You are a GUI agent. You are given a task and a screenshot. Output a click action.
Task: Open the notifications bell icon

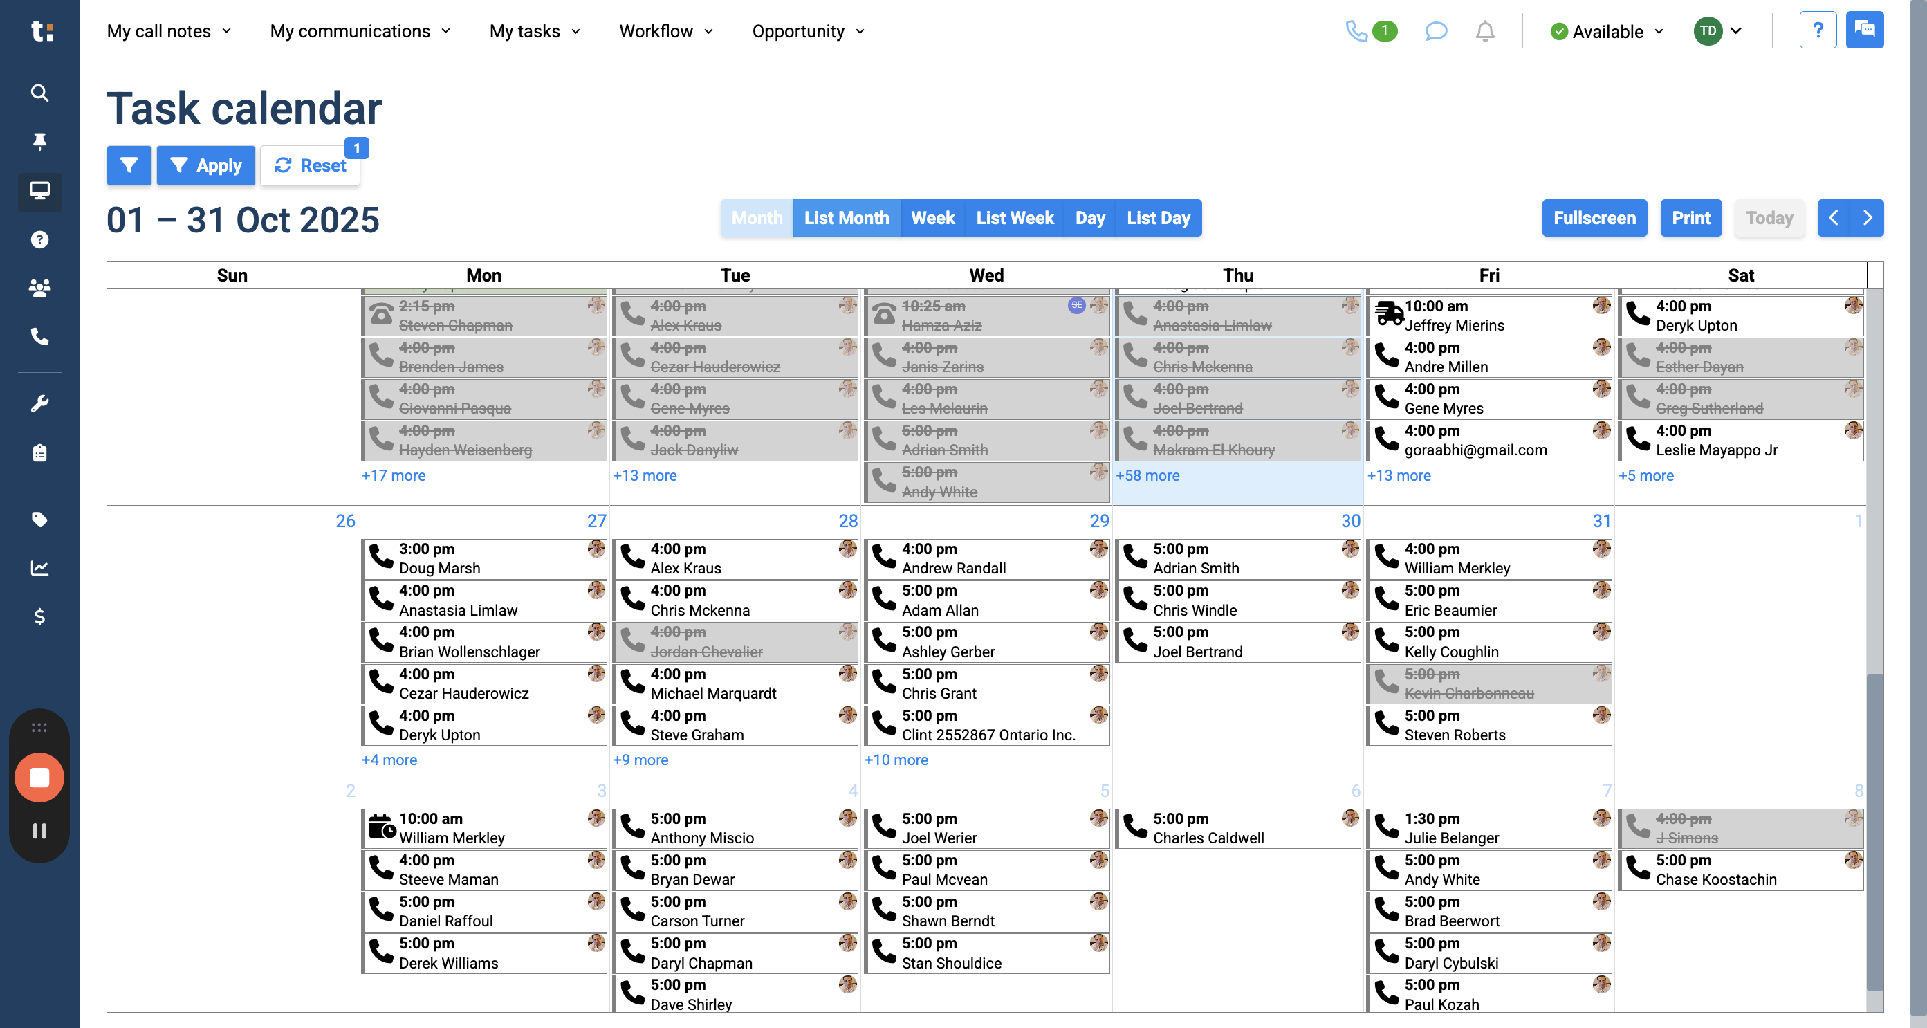tap(1485, 31)
